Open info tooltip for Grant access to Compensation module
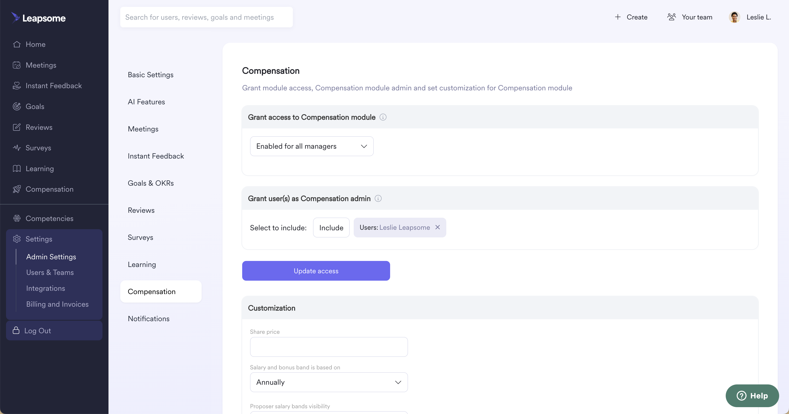This screenshot has width=789, height=414. tap(383, 117)
